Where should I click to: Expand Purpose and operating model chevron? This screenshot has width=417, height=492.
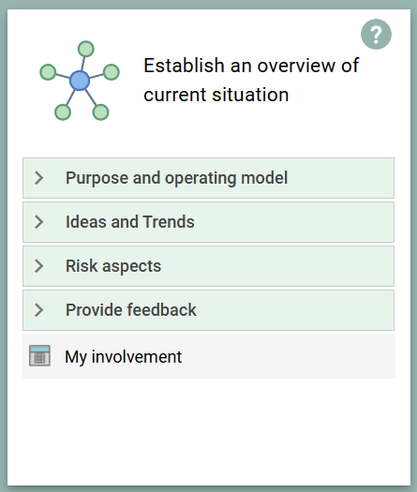coord(39,178)
